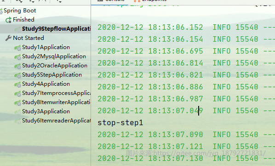The image size is (275, 166).
Task: Click the log line timestamped 18:13:06.886
Action: click(186, 87)
